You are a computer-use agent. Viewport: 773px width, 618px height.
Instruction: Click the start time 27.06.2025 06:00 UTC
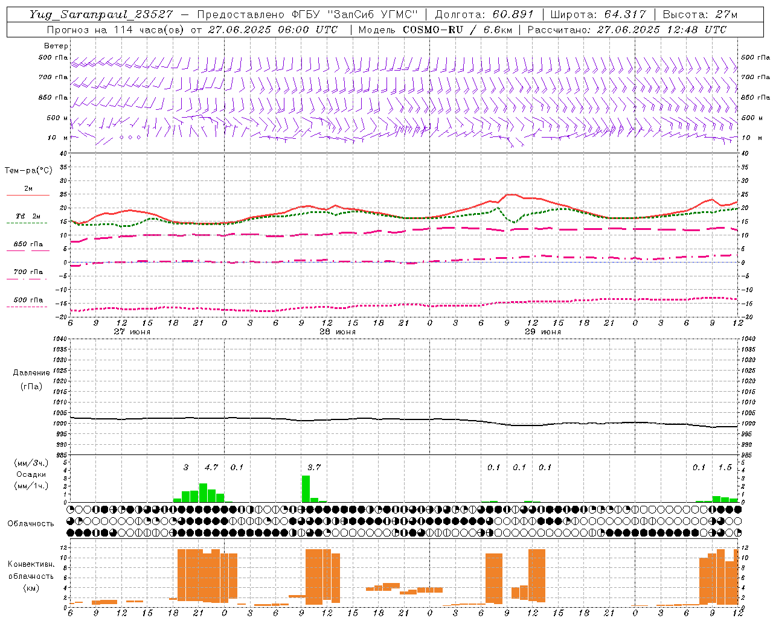click(272, 30)
